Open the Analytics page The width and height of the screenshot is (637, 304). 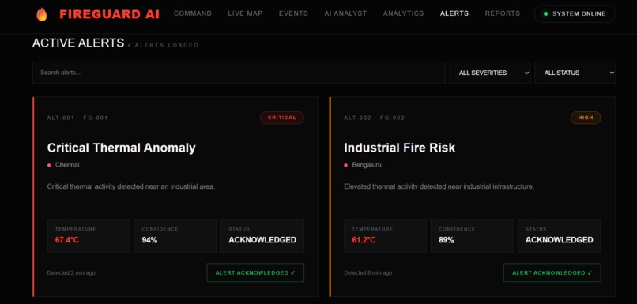[403, 13]
